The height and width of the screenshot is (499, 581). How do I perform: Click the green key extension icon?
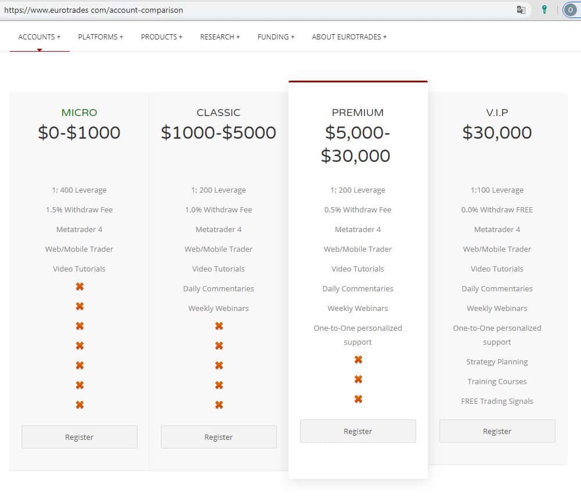coord(544,10)
